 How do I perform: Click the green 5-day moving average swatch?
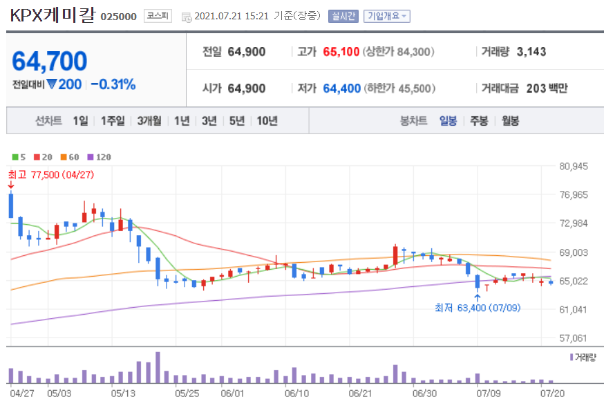click(x=15, y=157)
